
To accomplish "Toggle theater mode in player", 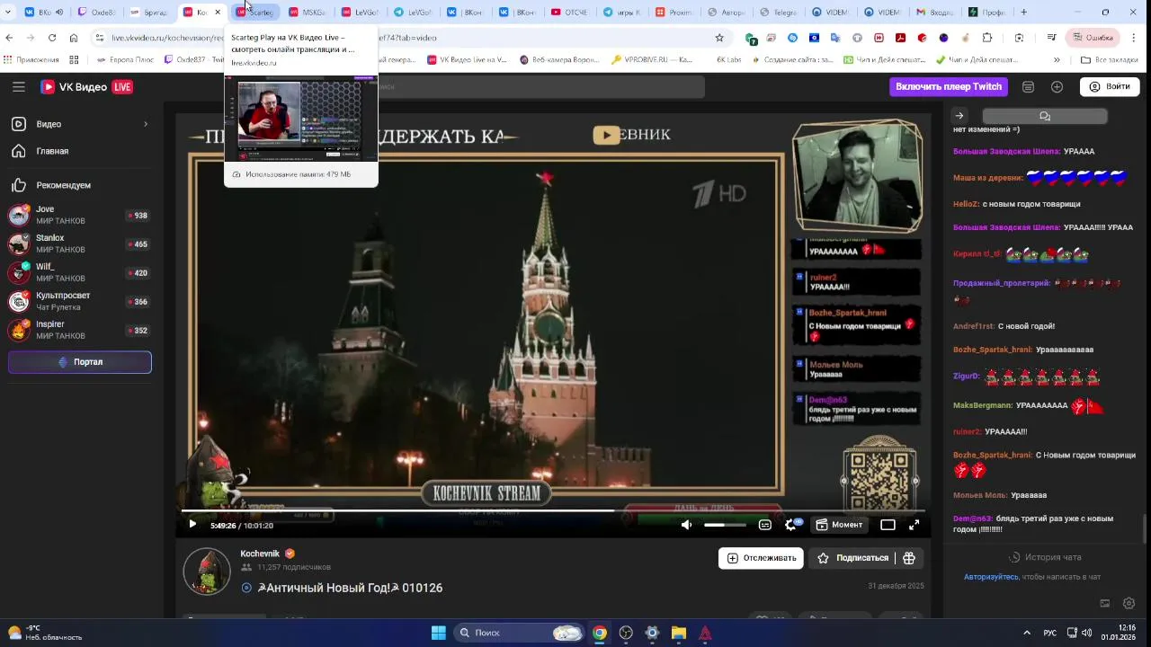I will (888, 525).
